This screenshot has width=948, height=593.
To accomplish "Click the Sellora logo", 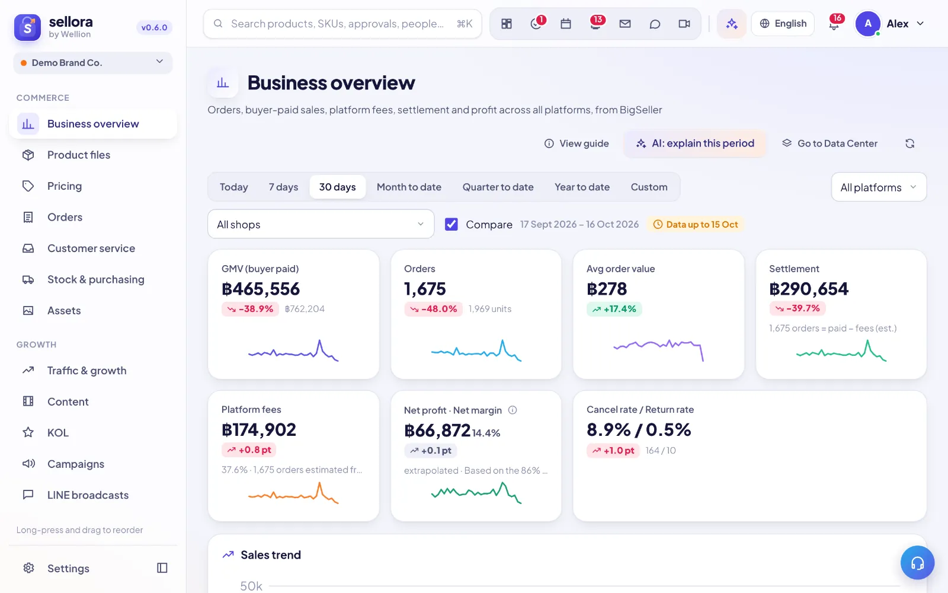I will point(27,27).
